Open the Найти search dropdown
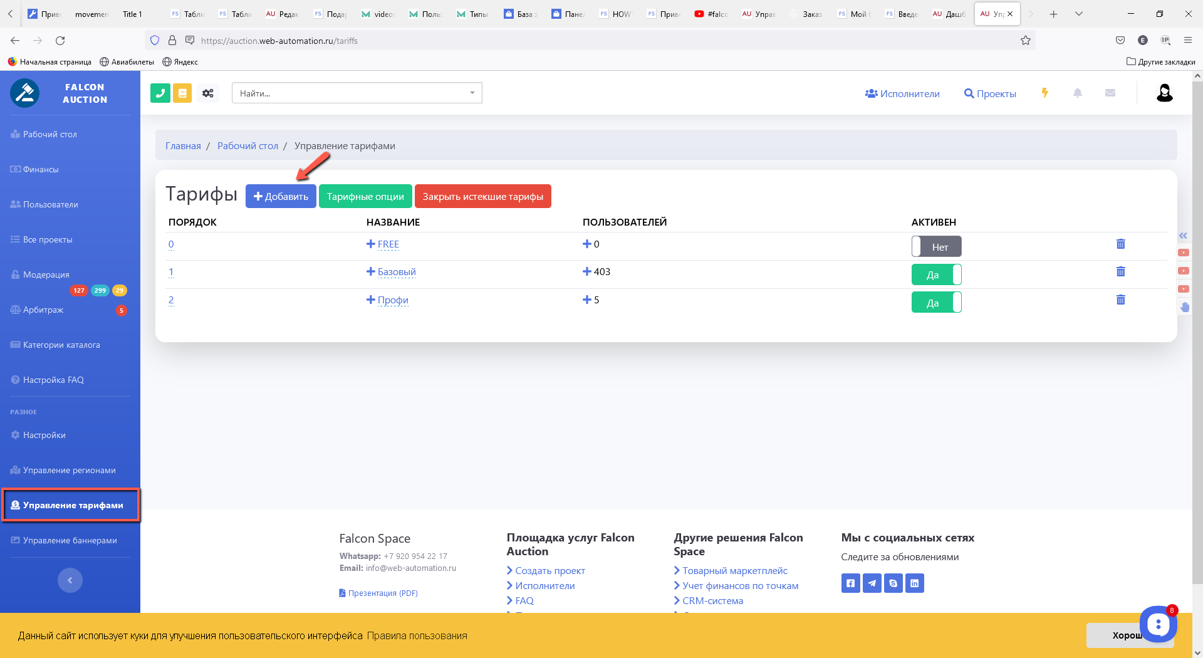The height and width of the screenshot is (658, 1203). click(x=357, y=93)
